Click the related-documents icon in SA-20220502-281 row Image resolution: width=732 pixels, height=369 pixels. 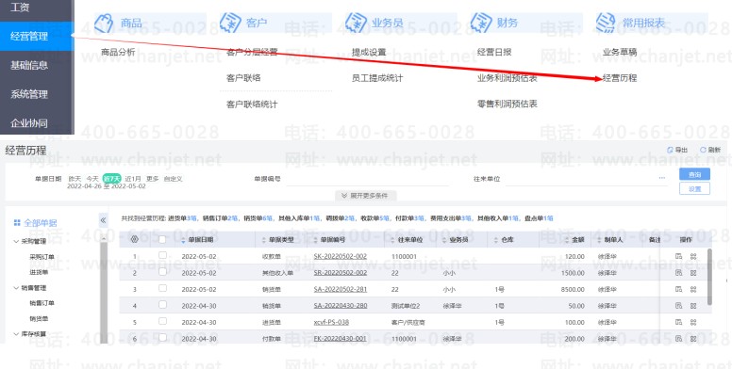pyautogui.click(x=693, y=289)
